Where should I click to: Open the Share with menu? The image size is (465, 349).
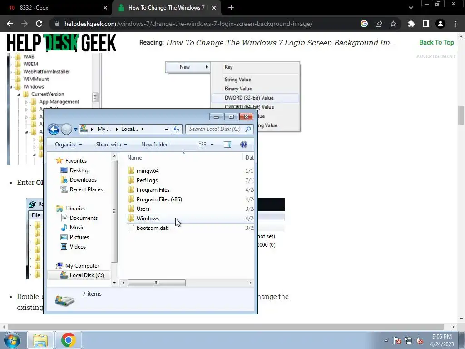coord(112,145)
